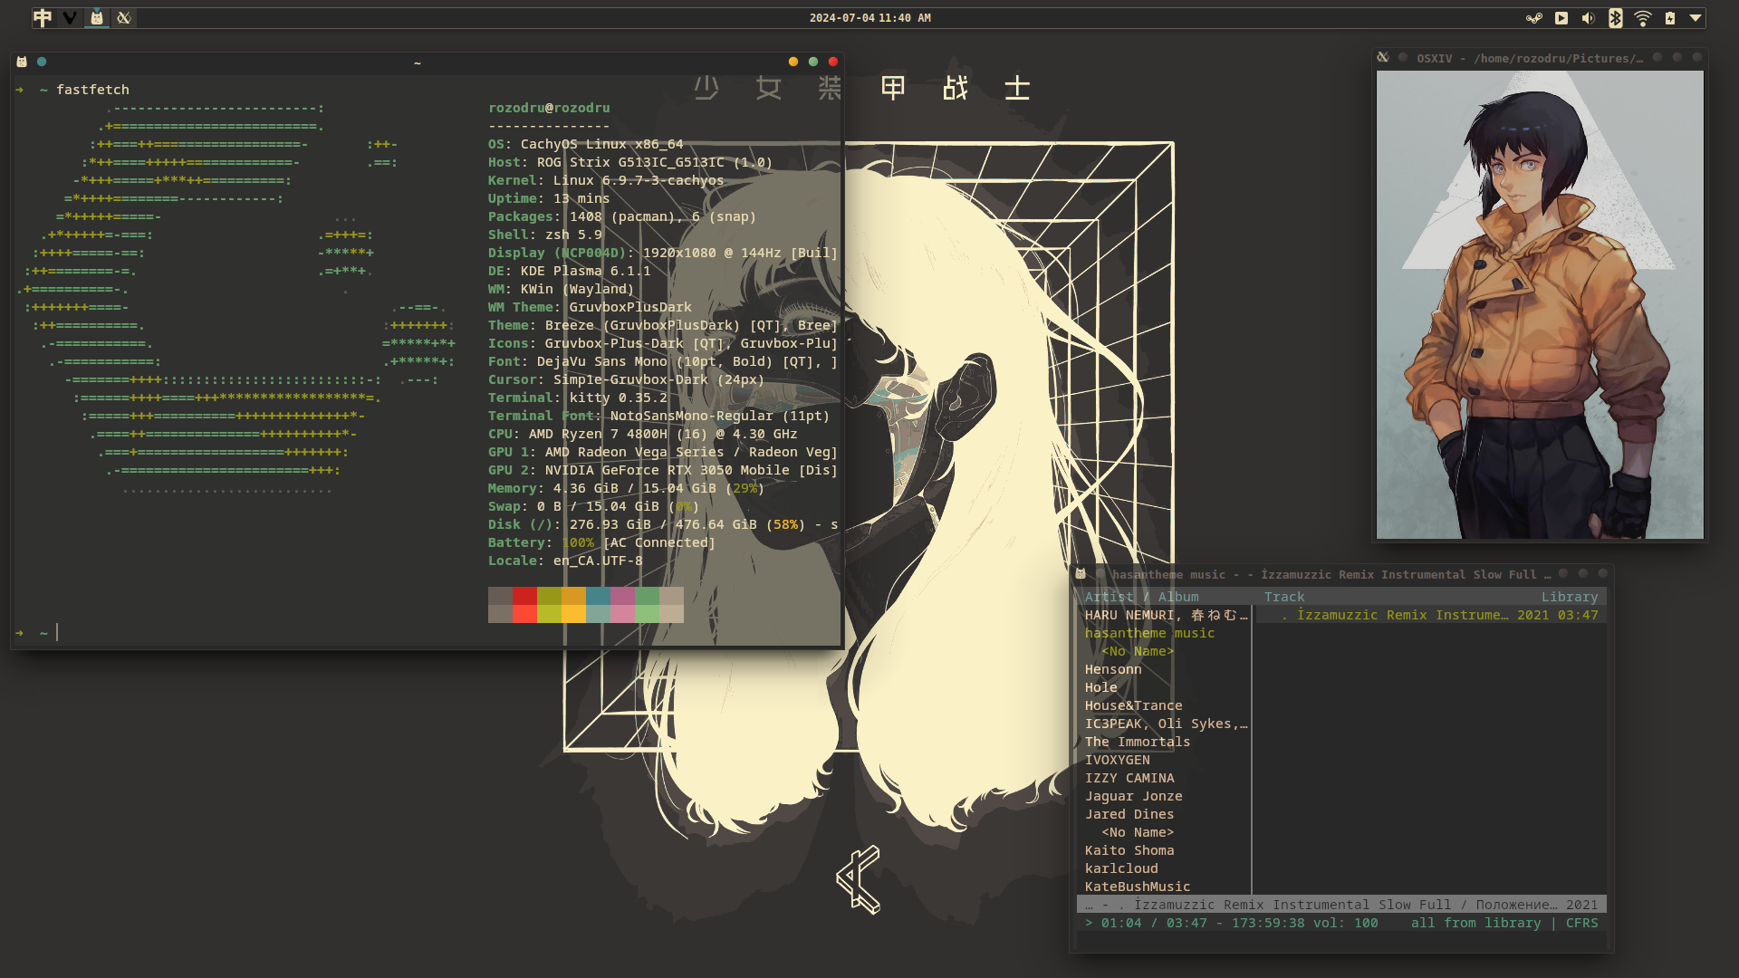Click the Battery: 100% line
1739x978 pixels.
click(x=601, y=542)
